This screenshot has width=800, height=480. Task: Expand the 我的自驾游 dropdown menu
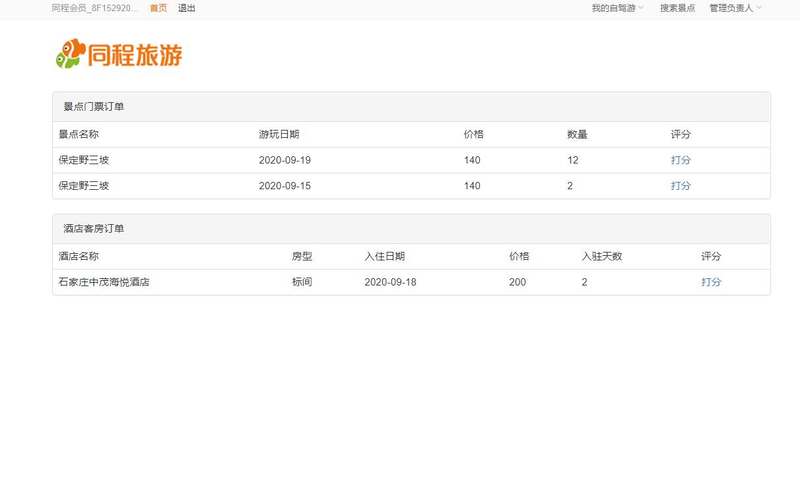point(617,8)
